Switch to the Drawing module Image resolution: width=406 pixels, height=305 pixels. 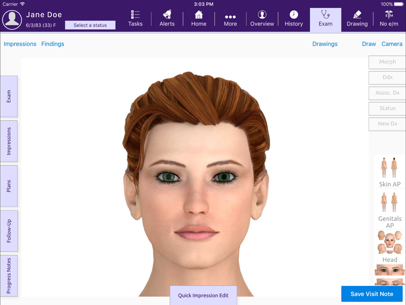tap(356, 18)
